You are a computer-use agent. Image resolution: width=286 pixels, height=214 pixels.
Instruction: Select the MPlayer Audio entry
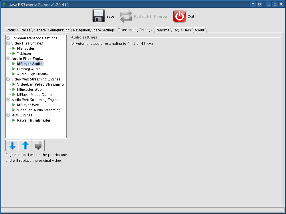click(x=30, y=64)
